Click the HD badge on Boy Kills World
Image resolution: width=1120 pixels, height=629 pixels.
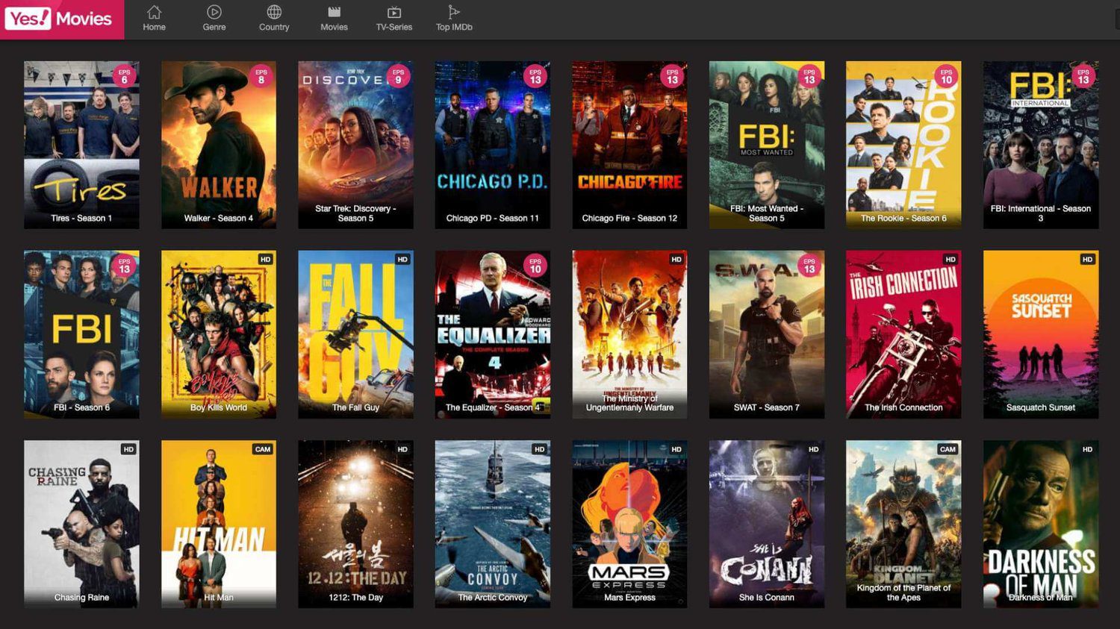265,260
